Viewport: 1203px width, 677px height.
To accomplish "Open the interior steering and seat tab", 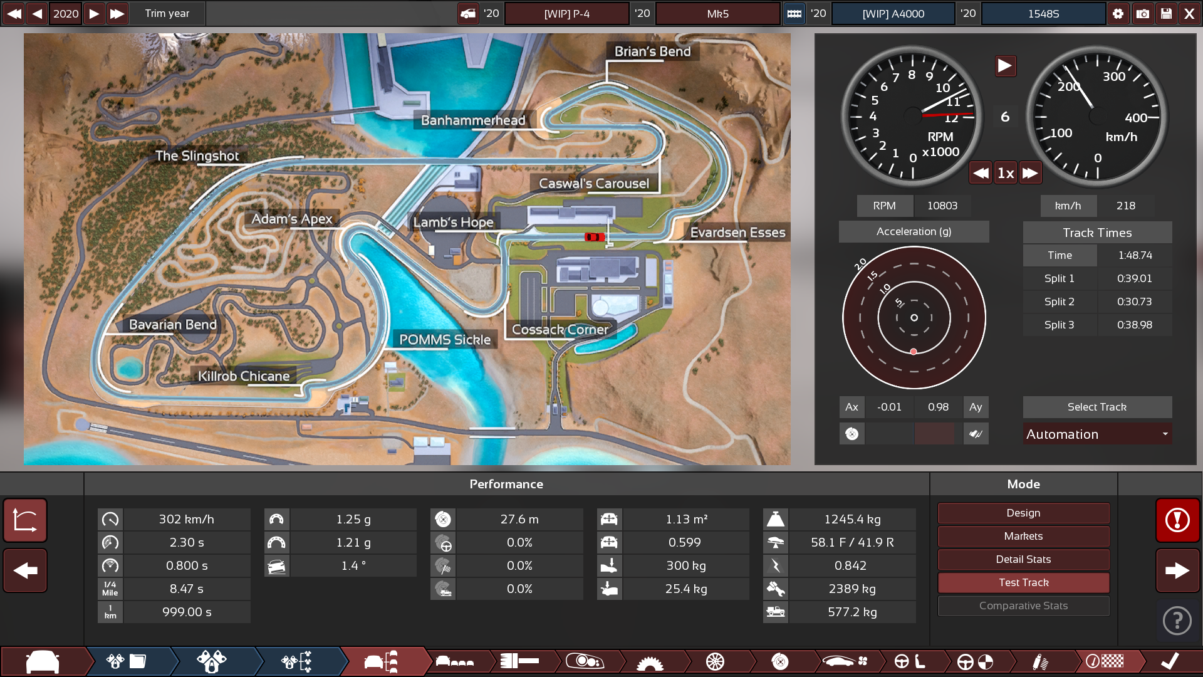I will (x=910, y=662).
